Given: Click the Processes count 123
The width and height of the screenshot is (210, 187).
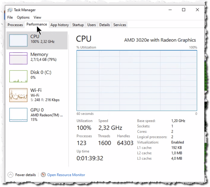Looking at the screenshot, I should [x=81, y=143].
